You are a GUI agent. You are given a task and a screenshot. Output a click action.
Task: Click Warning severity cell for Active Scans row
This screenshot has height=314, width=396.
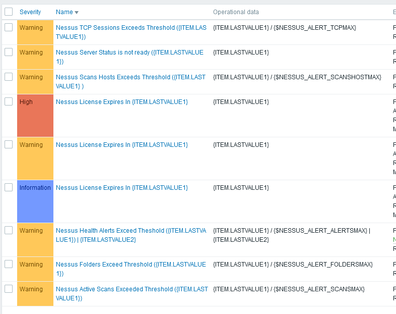[35, 294]
